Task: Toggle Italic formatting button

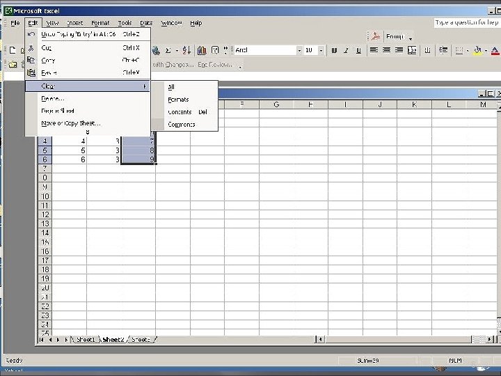Action: click(x=347, y=51)
